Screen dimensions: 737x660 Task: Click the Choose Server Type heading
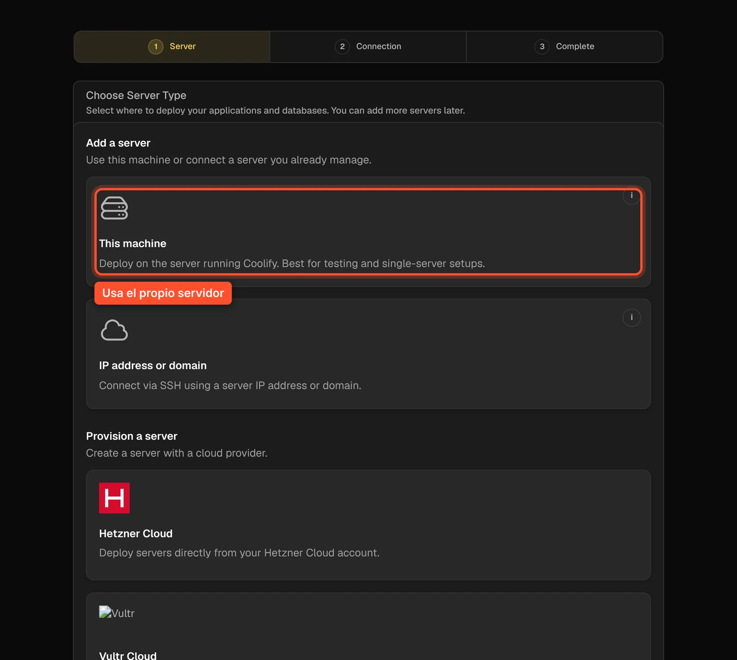point(136,95)
